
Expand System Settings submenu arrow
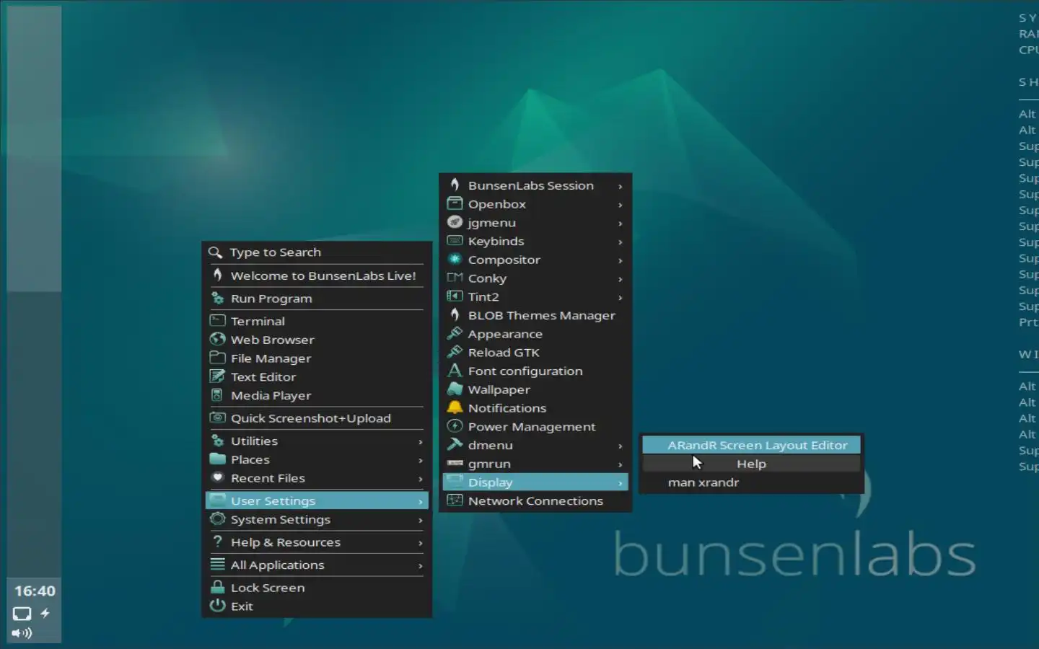[421, 520]
